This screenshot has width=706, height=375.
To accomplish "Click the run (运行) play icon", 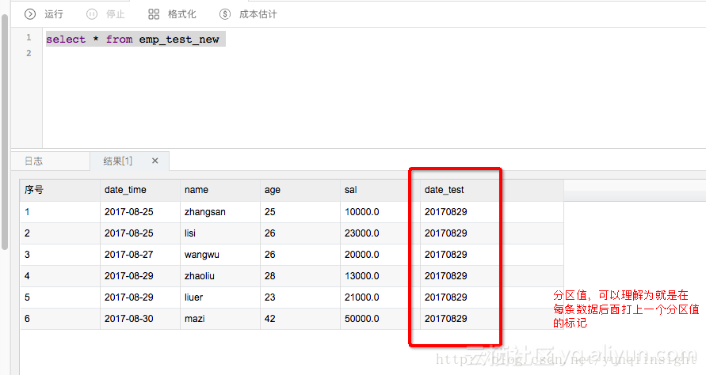I will click(x=30, y=14).
